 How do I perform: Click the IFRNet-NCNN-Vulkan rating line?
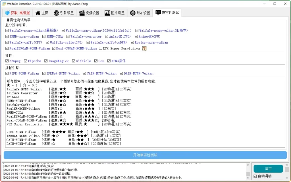63,136
